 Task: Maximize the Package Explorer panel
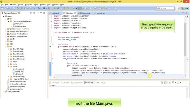(44, 13)
